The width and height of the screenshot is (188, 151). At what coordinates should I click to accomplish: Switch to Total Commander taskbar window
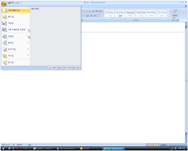click(67, 149)
